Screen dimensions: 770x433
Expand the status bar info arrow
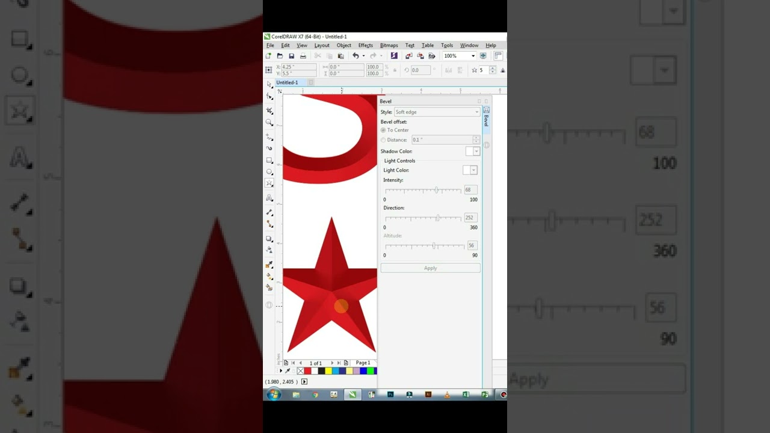pos(304,381)
